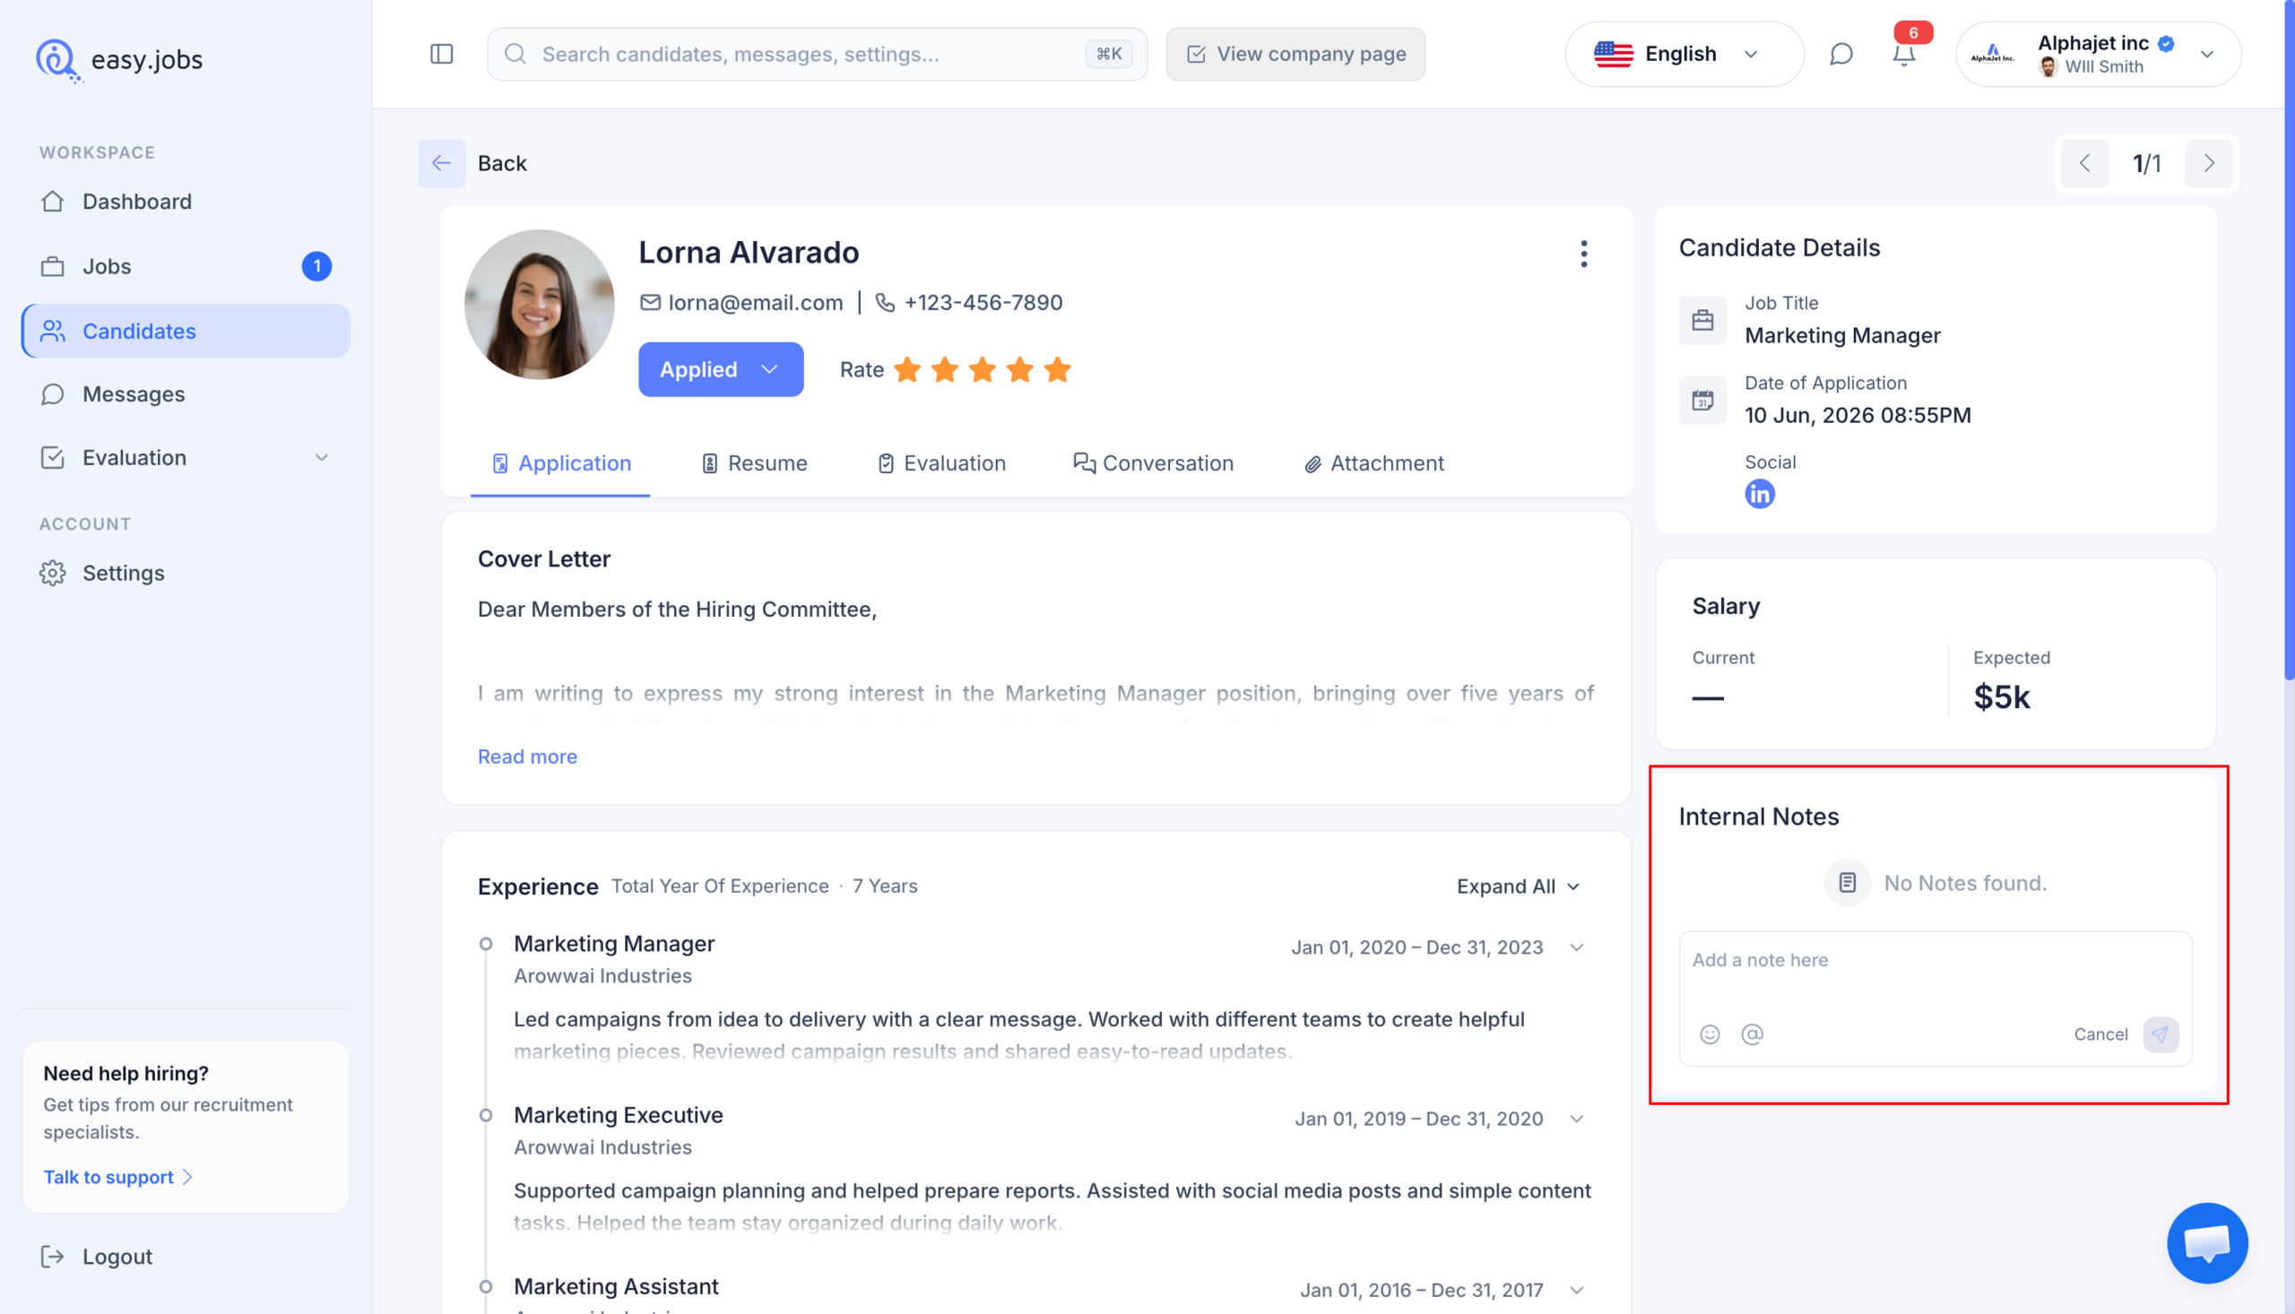2295x1314 pixels.
Task: Open the three-dot candidate options menu
Action: 1583,254
